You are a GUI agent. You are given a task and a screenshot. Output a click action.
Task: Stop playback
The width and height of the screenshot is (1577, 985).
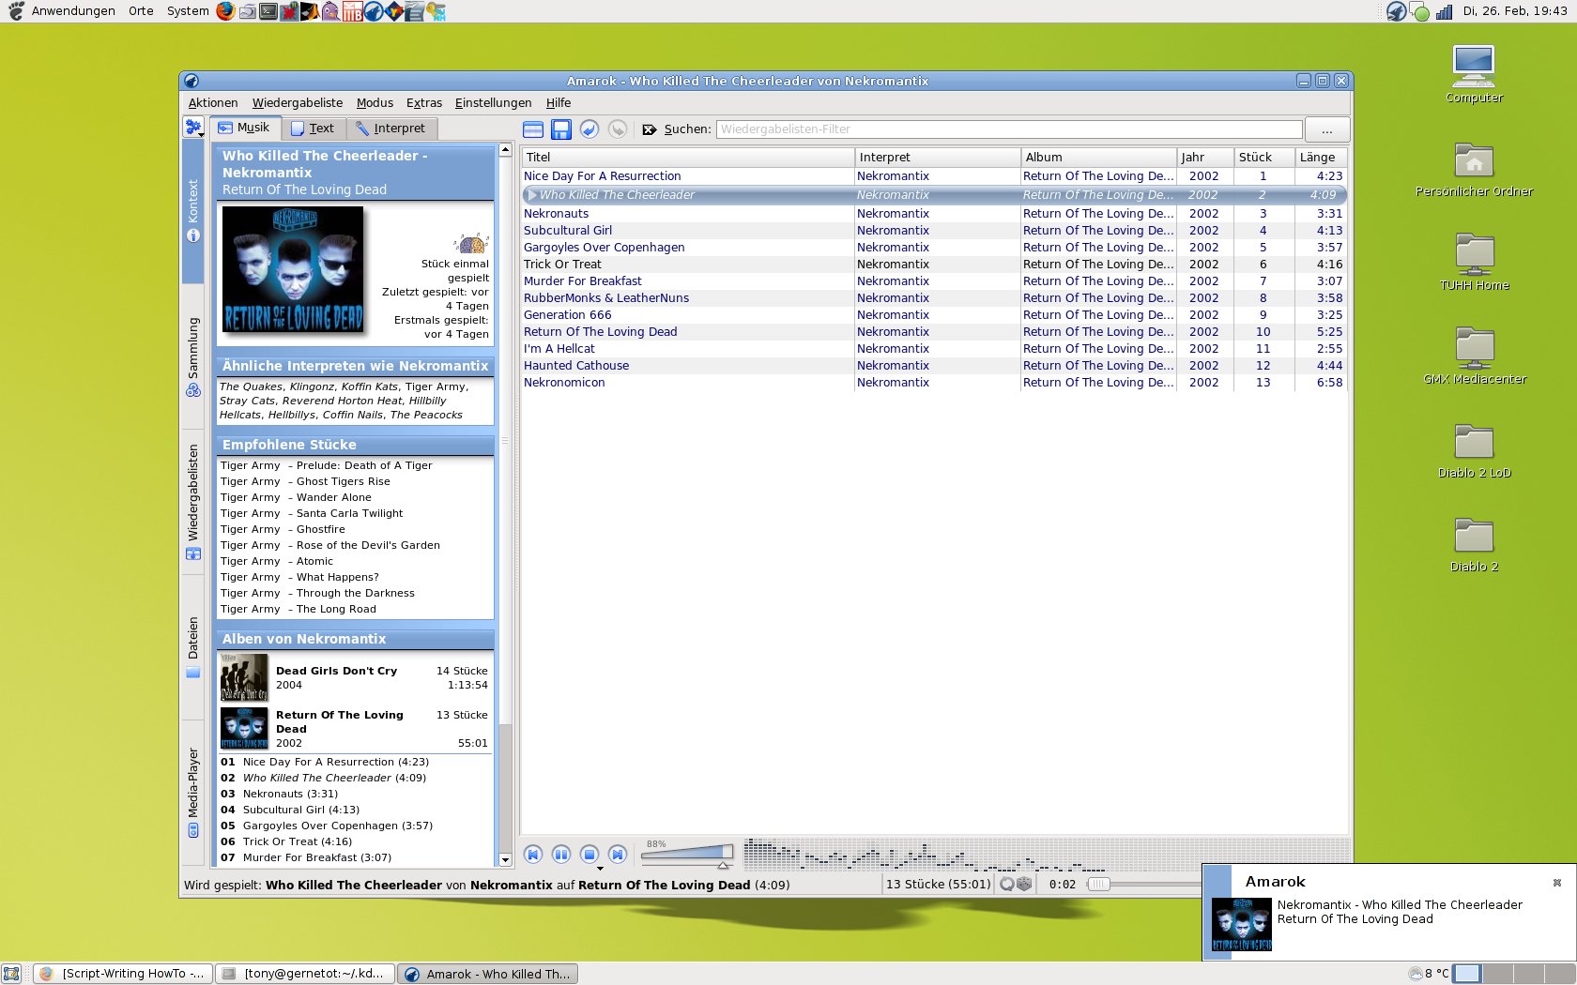589,855
